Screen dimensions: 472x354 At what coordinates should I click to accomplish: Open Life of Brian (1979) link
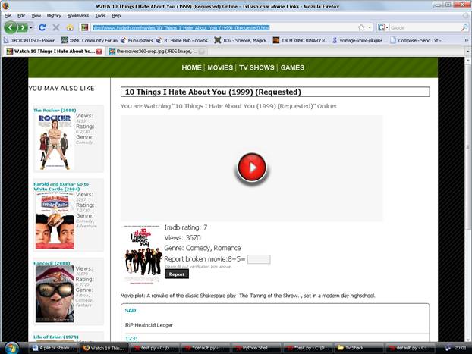point(56,337)
